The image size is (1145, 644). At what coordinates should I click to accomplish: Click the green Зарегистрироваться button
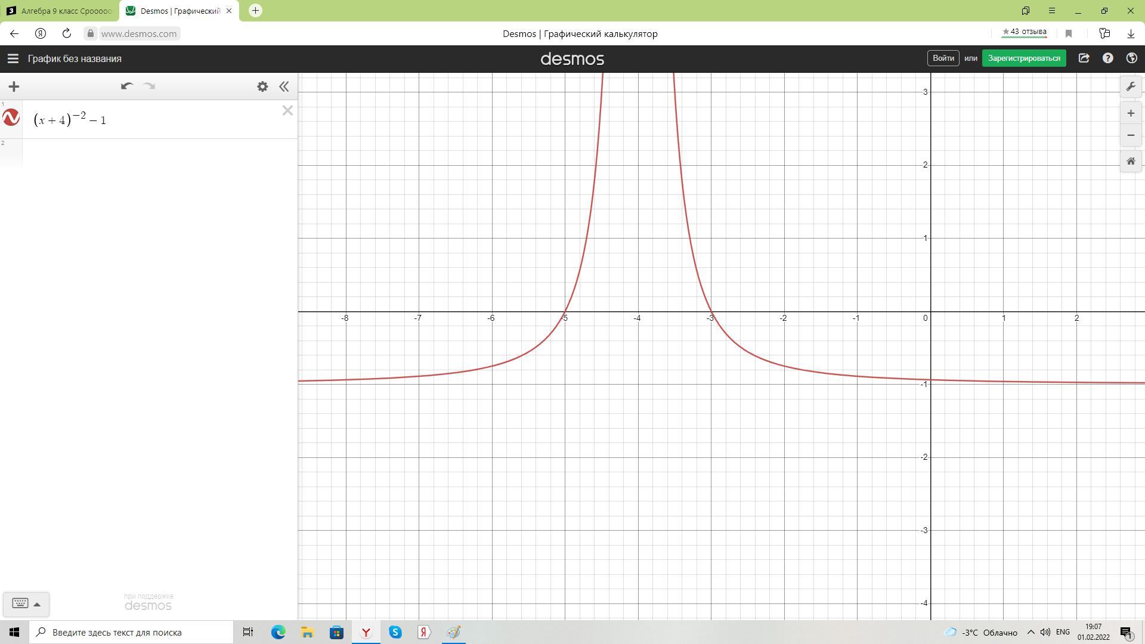(x=1023, y=58)
